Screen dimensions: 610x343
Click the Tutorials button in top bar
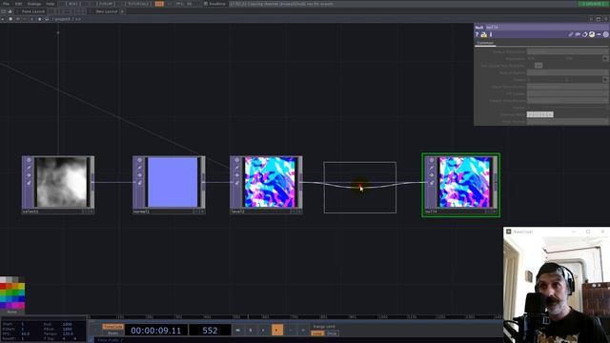pyautogui.click(x=138, y=4)
